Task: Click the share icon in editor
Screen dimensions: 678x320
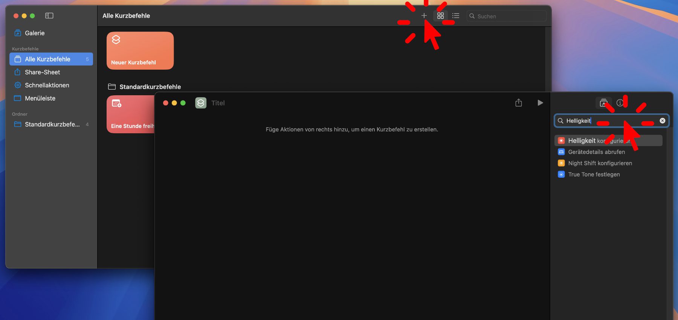Action: coord(519,103)
